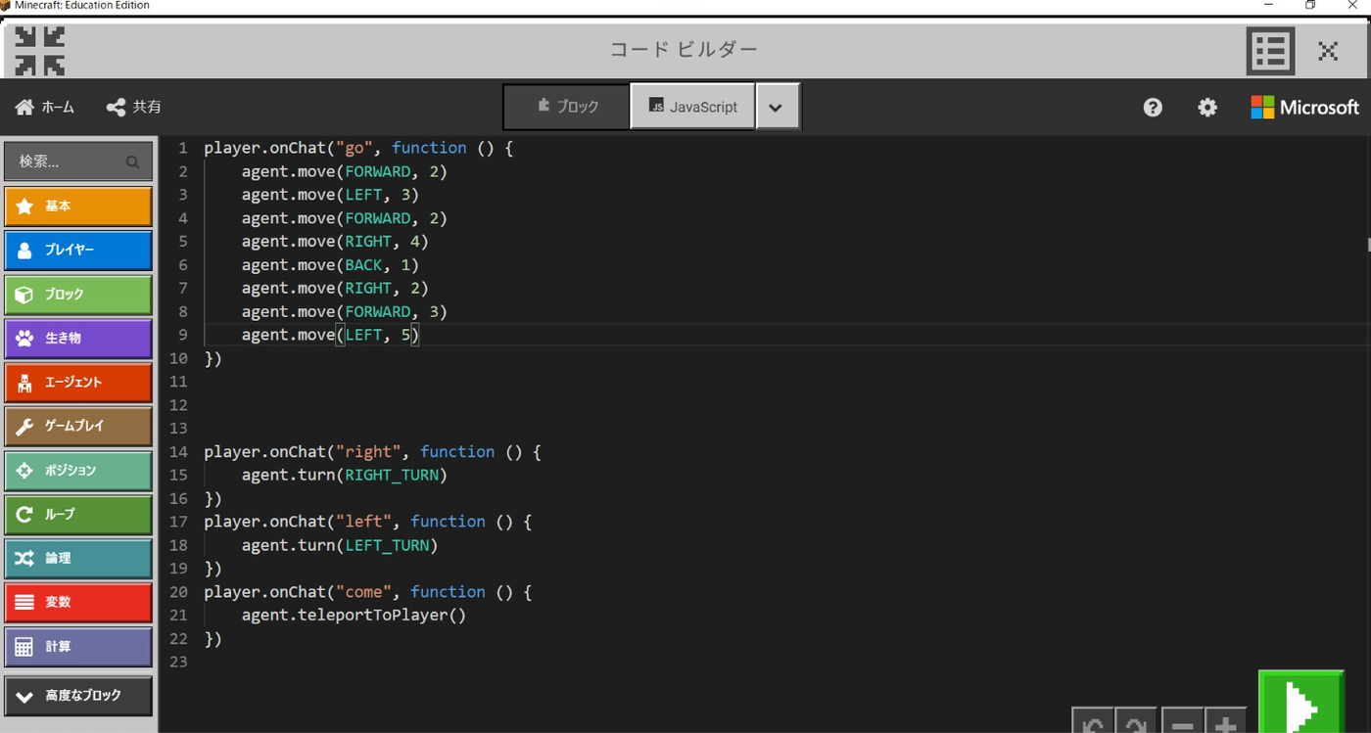Expand the language dropdown arrow

777,107
